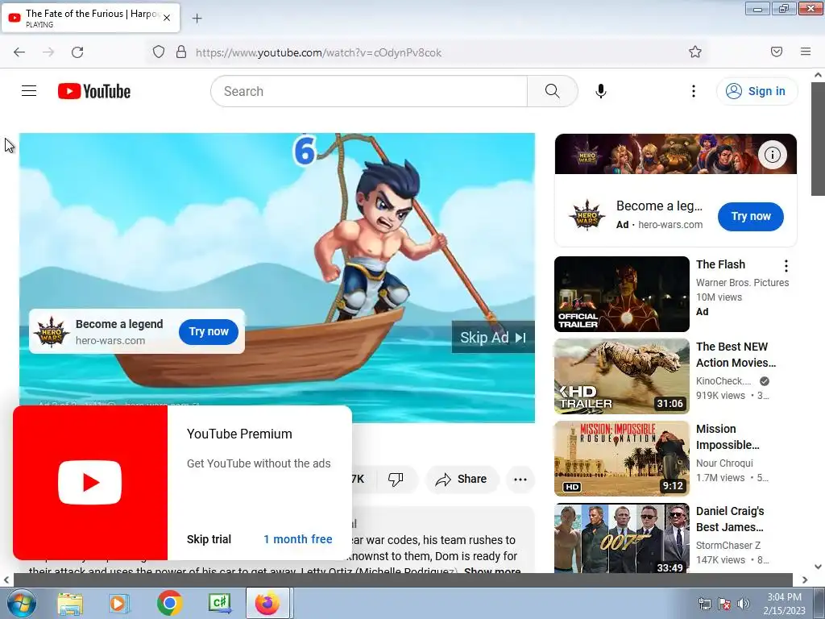This screenshot has width=825, height=619.
Task: Open Daniel Craig's Best James Bond thumbnail
Action: pos(622,538)
